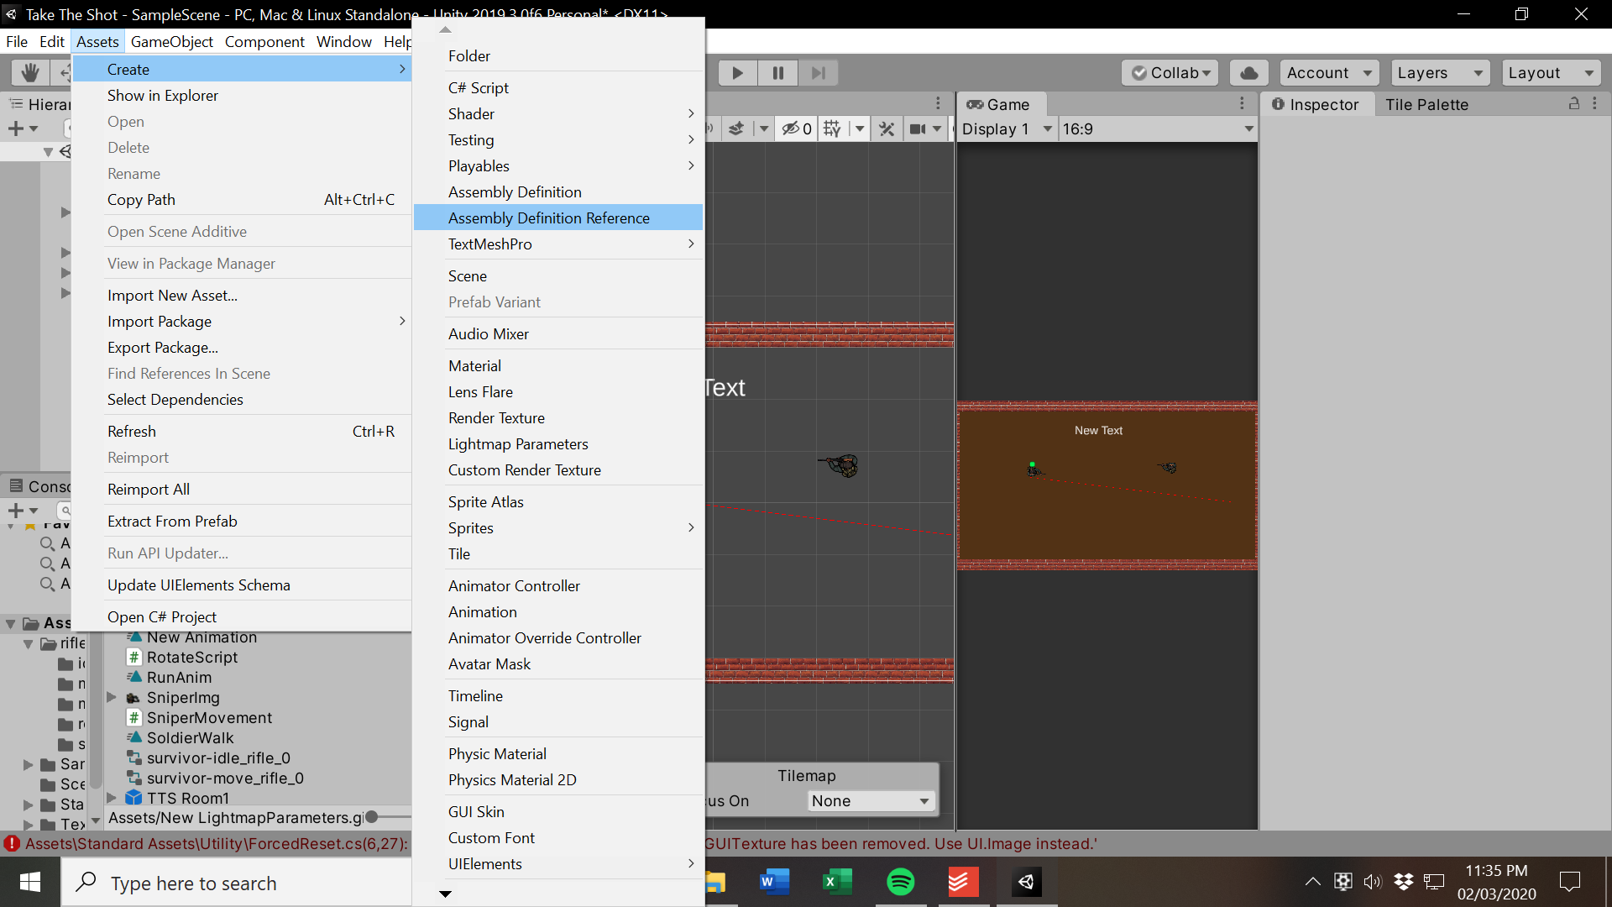Select the Hand tool icon
This screenshot has height=907, width=1612.
30,72
